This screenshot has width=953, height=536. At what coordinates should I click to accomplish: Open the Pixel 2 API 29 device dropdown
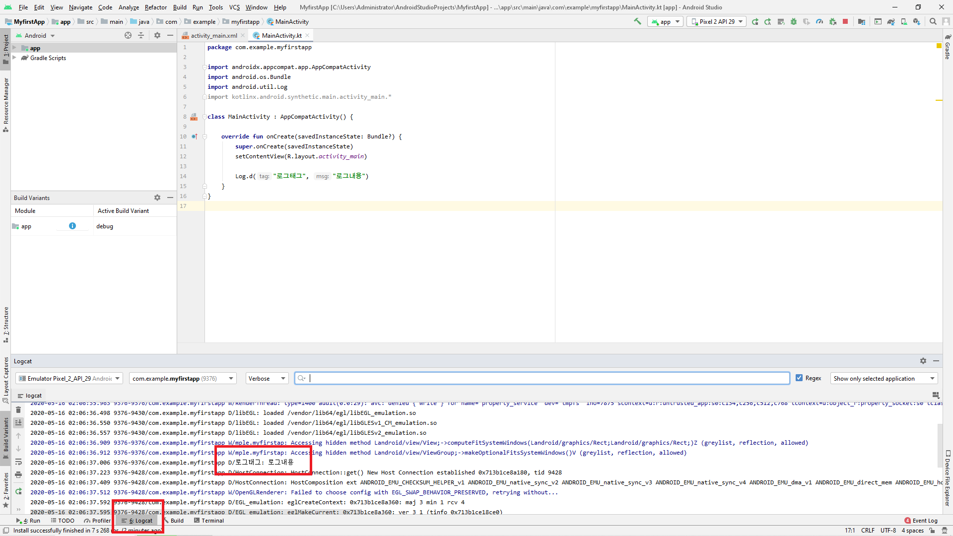click(717, 21)
